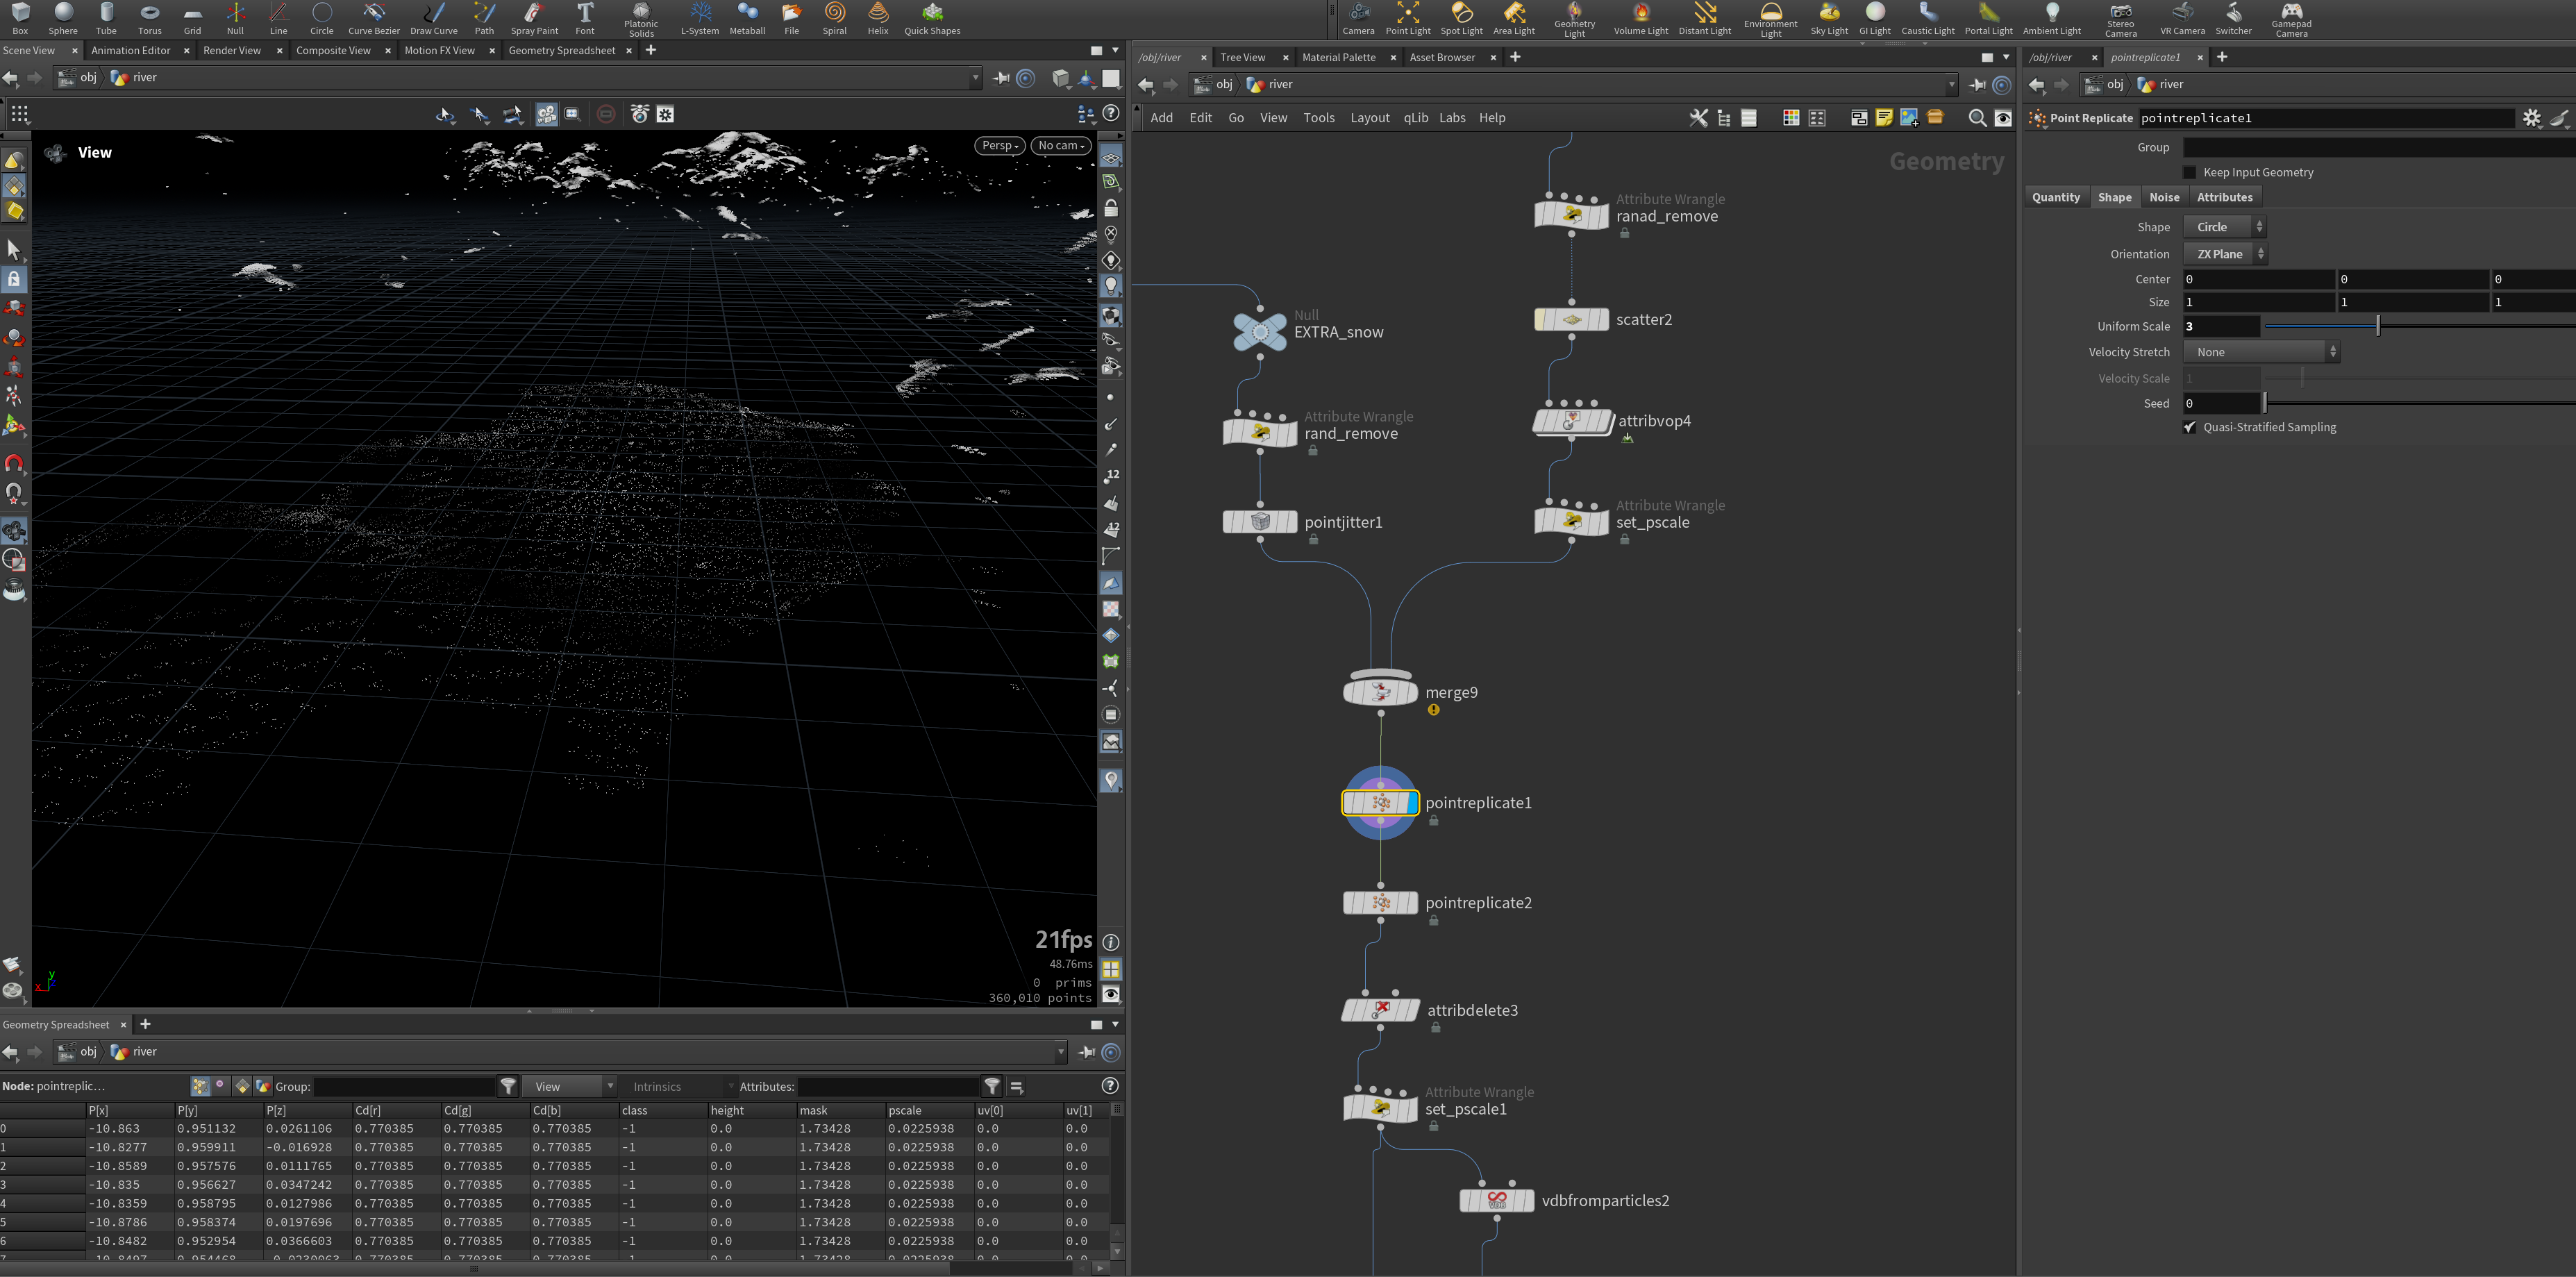Add a new tab next to Geometry Spreadsheet
The height and width of the screenshot is (1277, 2576).
click(x=146, y=1024)
